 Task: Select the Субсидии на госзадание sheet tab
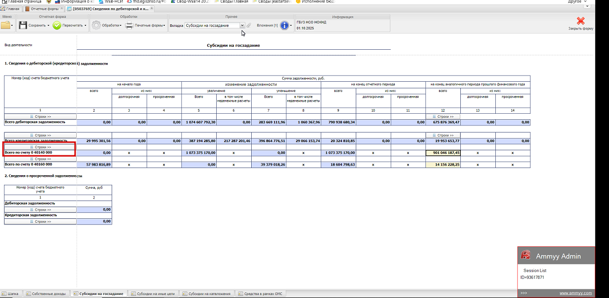click(x=98, y=294)
